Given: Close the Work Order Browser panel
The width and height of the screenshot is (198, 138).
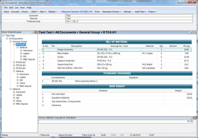Looking at the screenshot, I should pyautogui.click(x=36, y=32).
